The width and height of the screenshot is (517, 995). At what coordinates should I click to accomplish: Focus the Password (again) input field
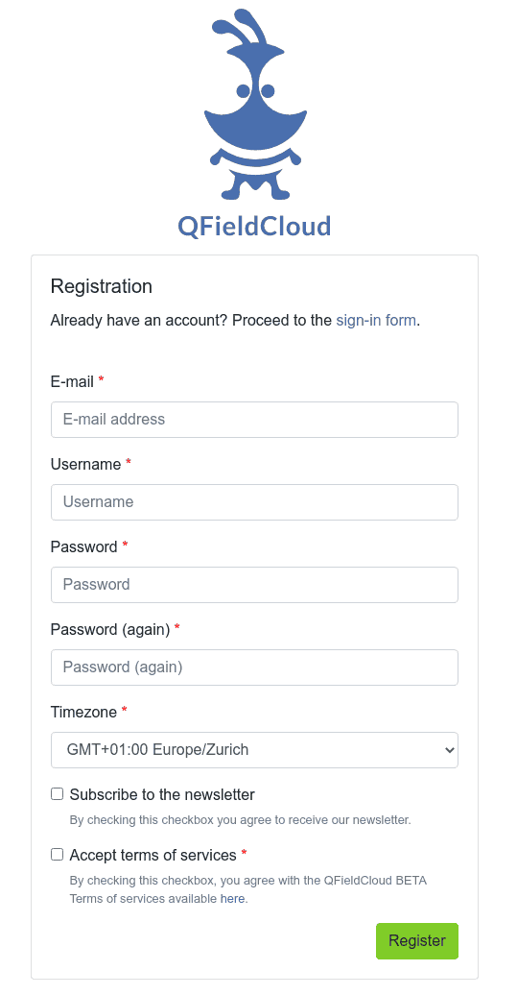[254, 667]
